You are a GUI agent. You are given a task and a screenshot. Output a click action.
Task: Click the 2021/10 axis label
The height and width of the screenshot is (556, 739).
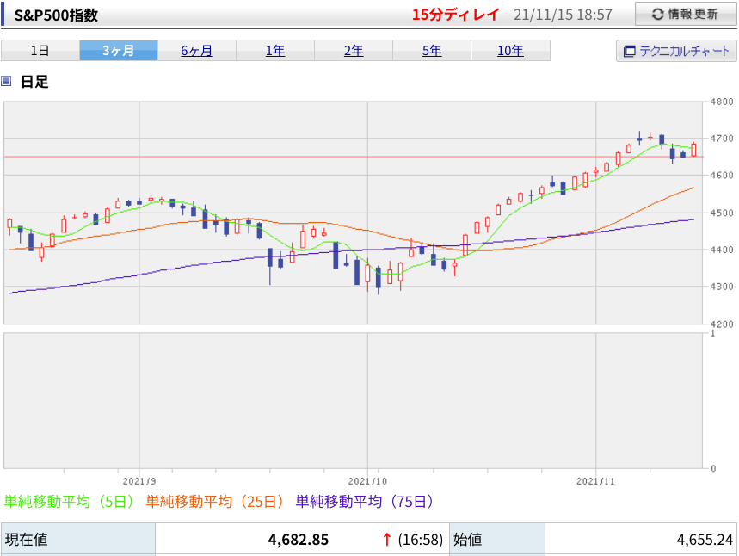(x=367, y=481)
